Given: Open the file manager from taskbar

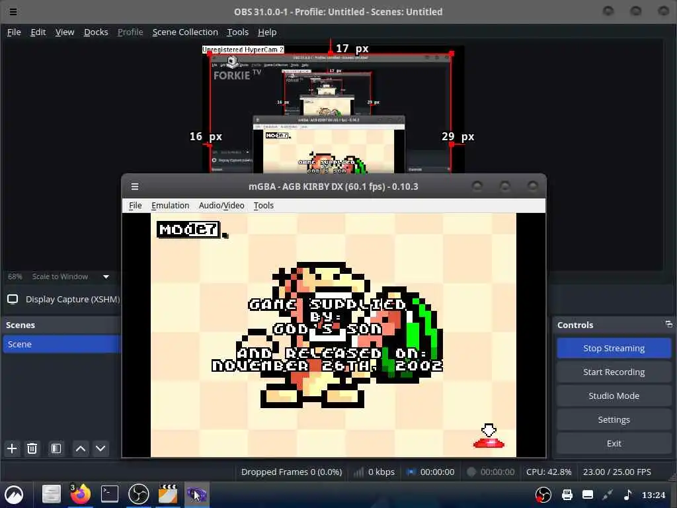Looking at the screenshot, I should (x=51, y=494).
